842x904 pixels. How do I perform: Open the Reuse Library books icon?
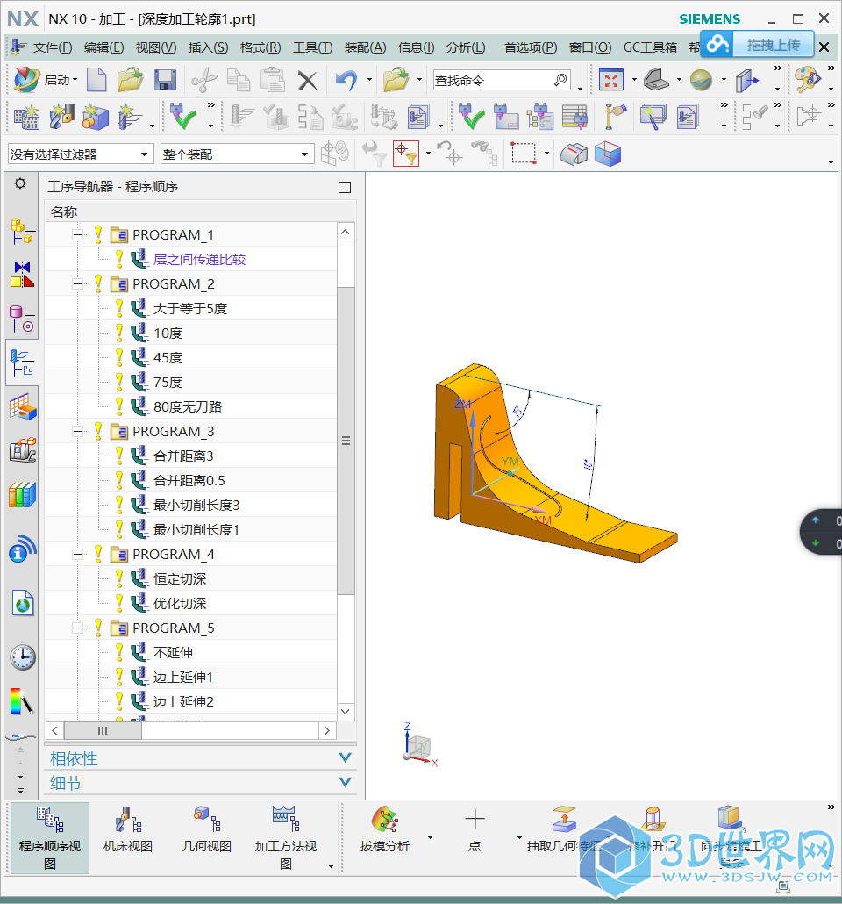22,495
